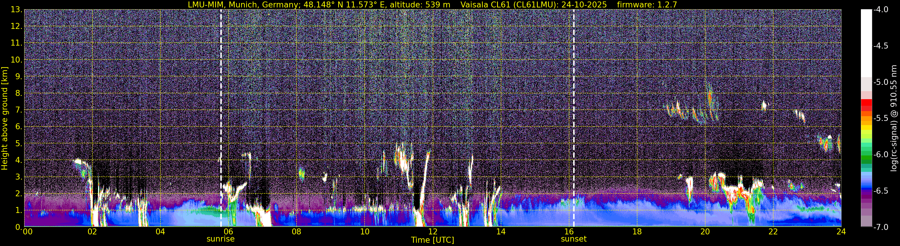Click the '8.' km height axis tick

[19, 93]
